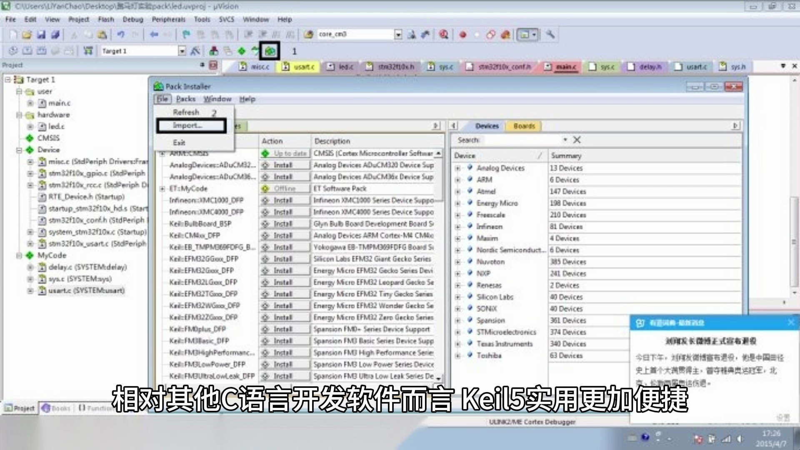
Task: Collapse the hardware group in project tree
Action: click(x=19, y=115)
